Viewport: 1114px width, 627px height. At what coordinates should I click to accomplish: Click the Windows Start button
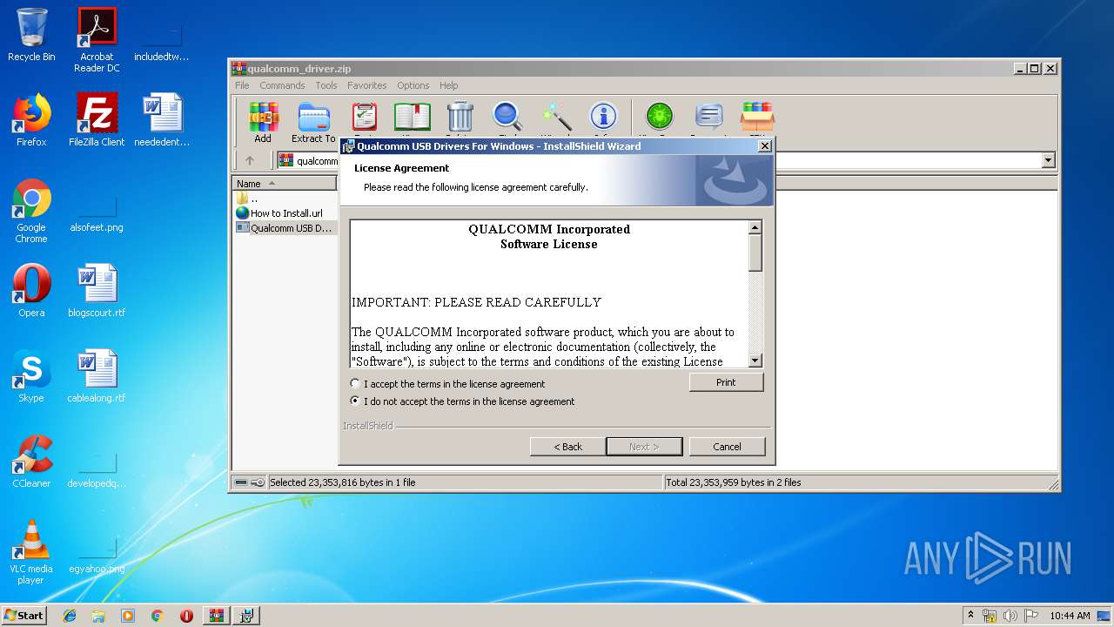(23, 616)
